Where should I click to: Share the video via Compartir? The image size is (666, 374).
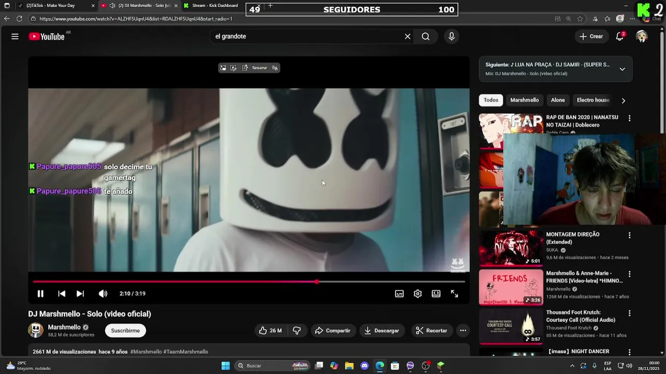point(333,330)
